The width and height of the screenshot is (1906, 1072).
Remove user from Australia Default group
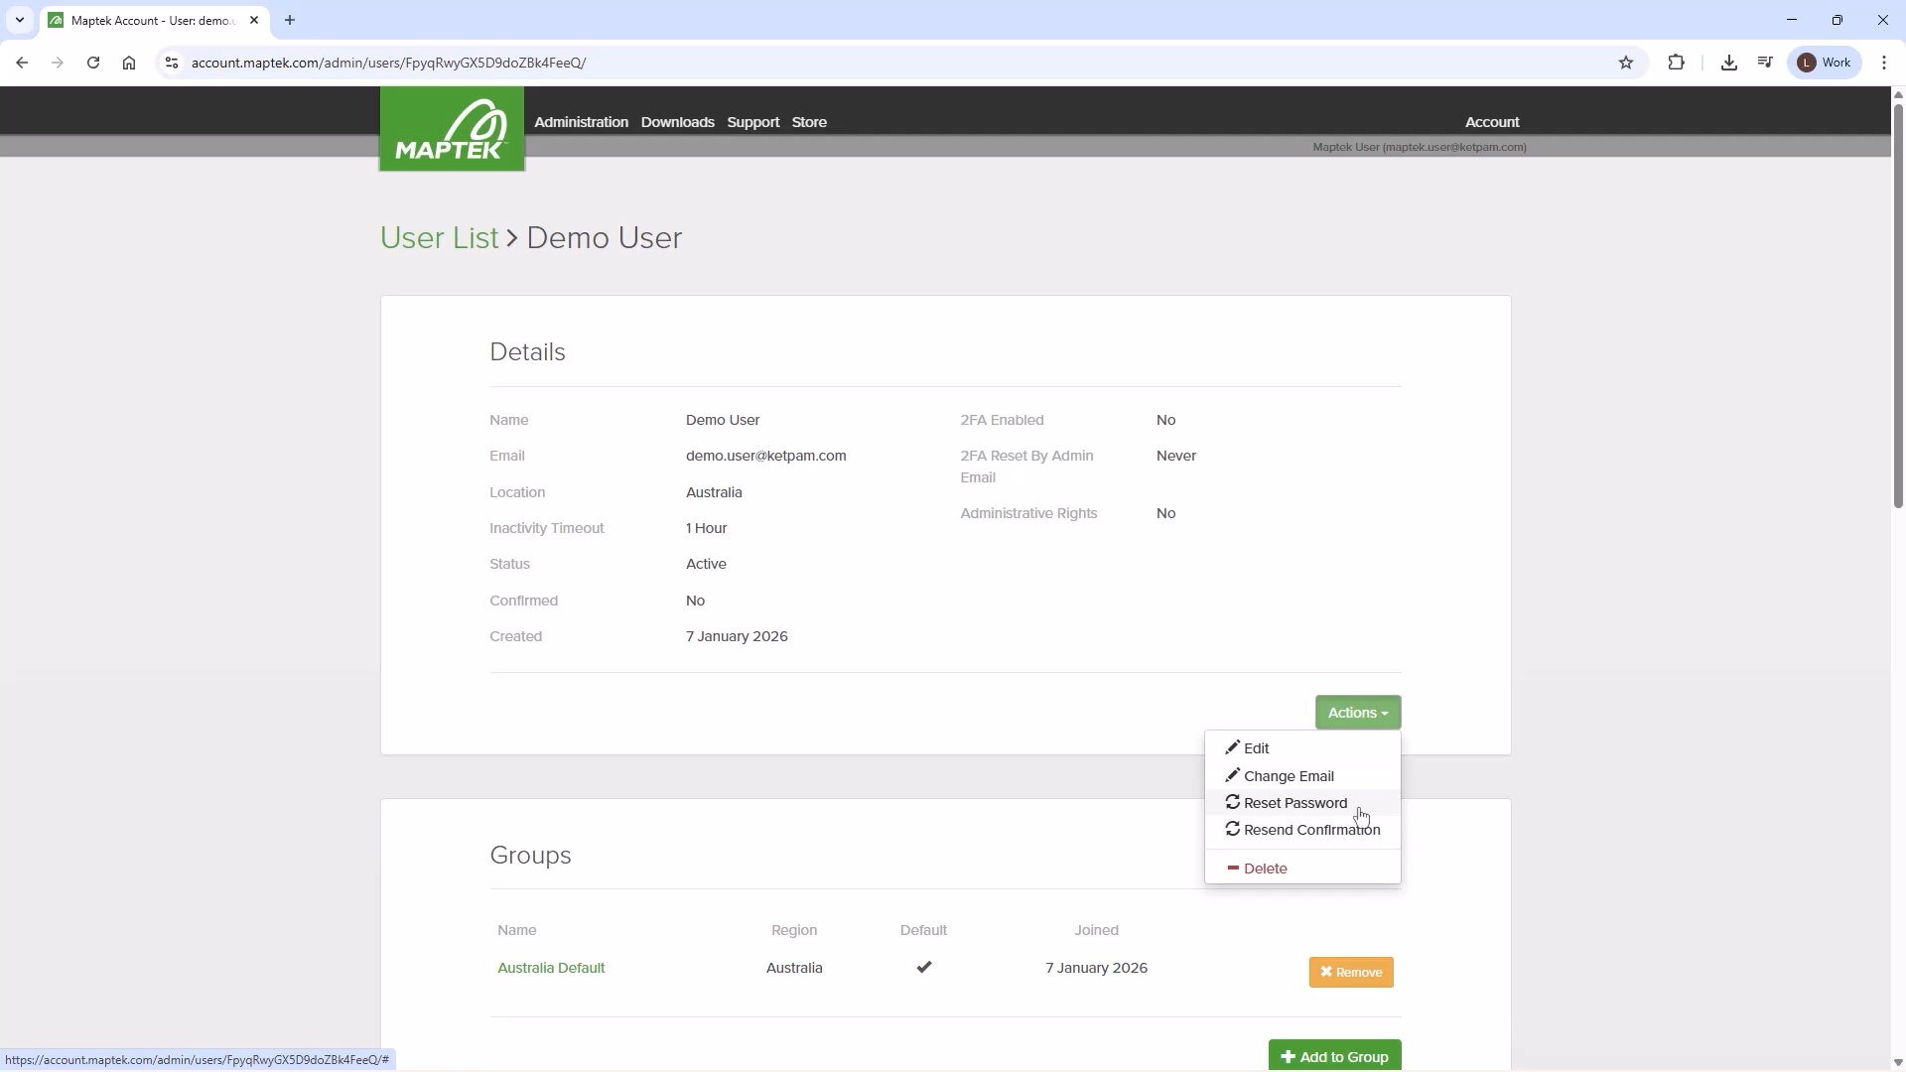(1350, 972)
